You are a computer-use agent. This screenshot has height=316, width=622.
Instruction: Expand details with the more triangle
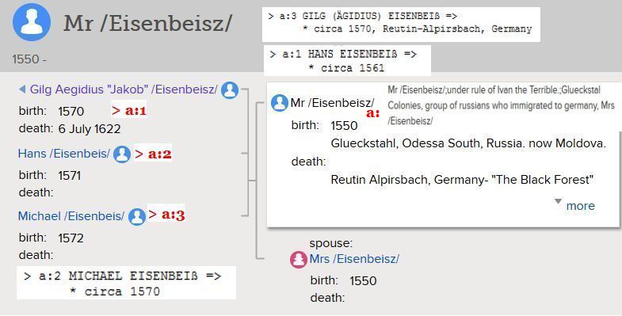558,202
